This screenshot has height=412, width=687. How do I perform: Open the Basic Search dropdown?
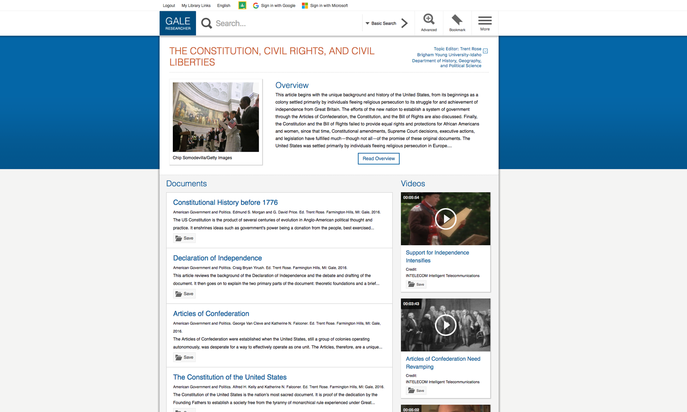point(381,23)
